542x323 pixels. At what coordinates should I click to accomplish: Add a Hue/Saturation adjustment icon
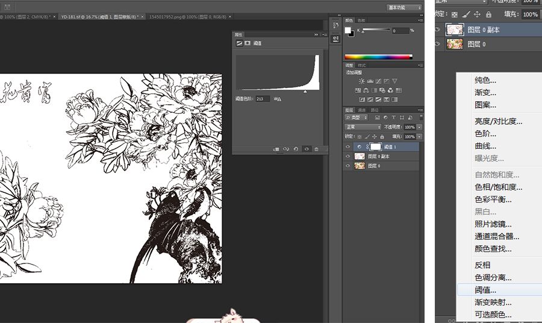click(x=358, y=90)
